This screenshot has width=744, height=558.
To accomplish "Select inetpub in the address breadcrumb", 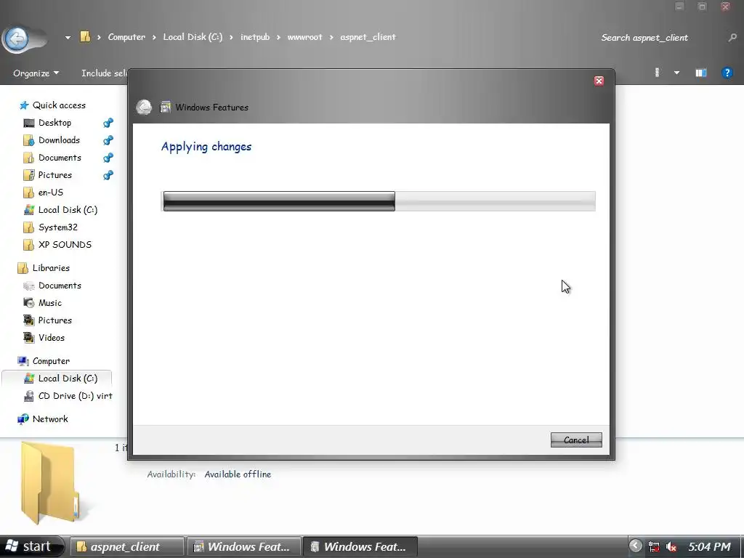I will tap(255, 37).
